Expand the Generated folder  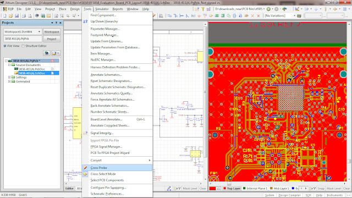click(x=9, y=81)
